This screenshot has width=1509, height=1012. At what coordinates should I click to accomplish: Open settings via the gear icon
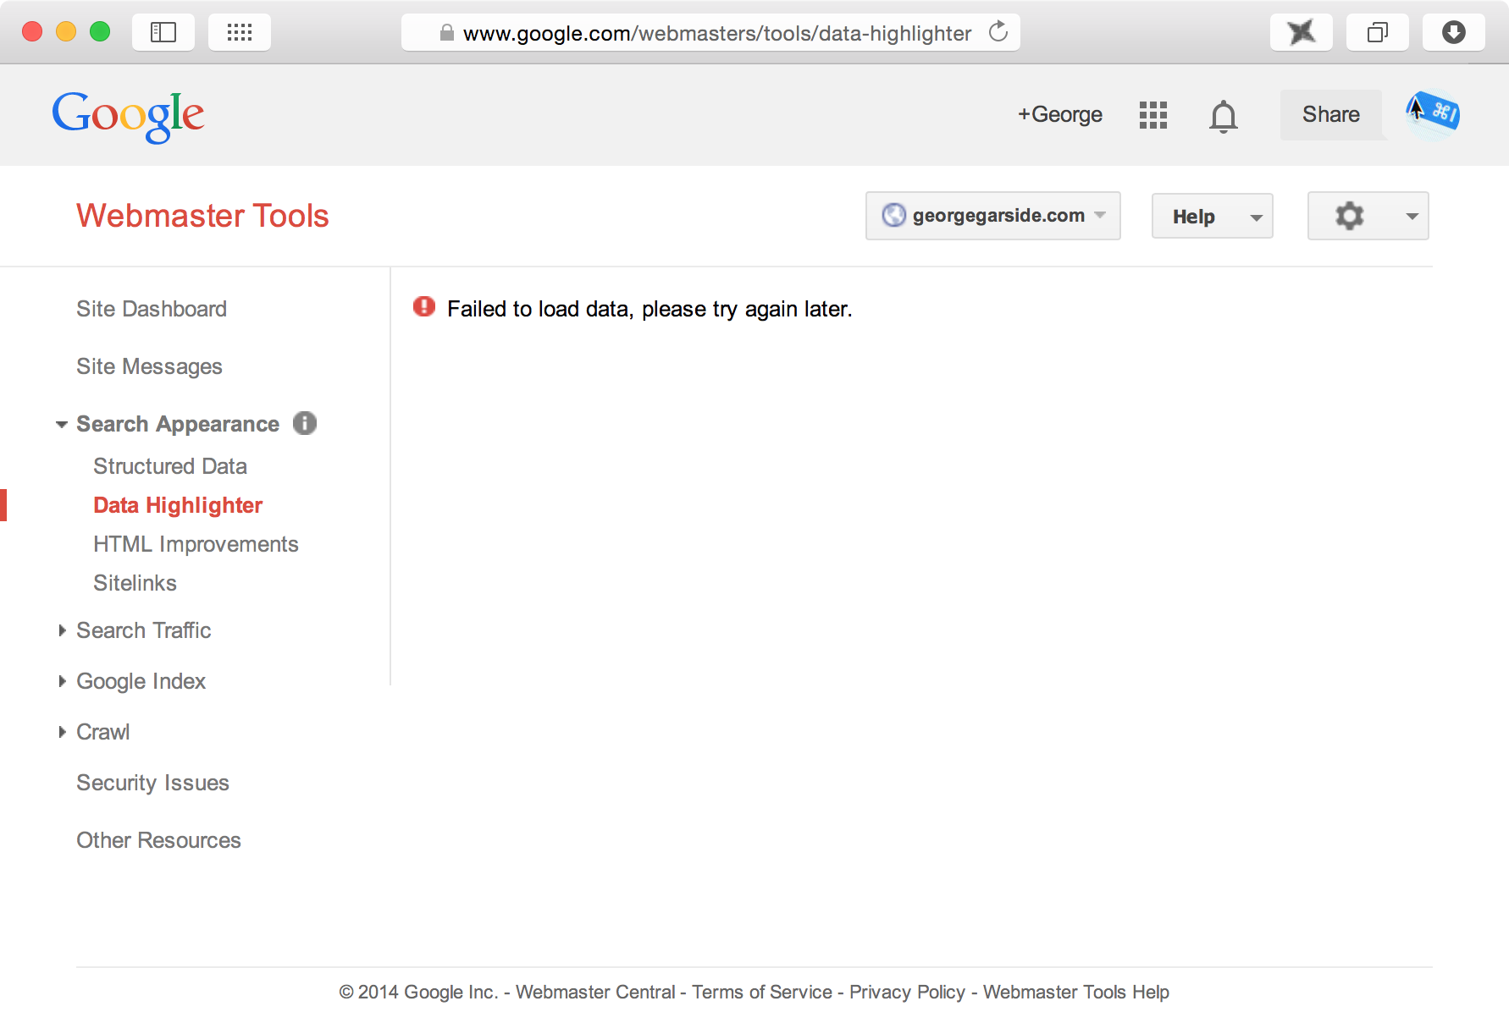point(1350,216)
